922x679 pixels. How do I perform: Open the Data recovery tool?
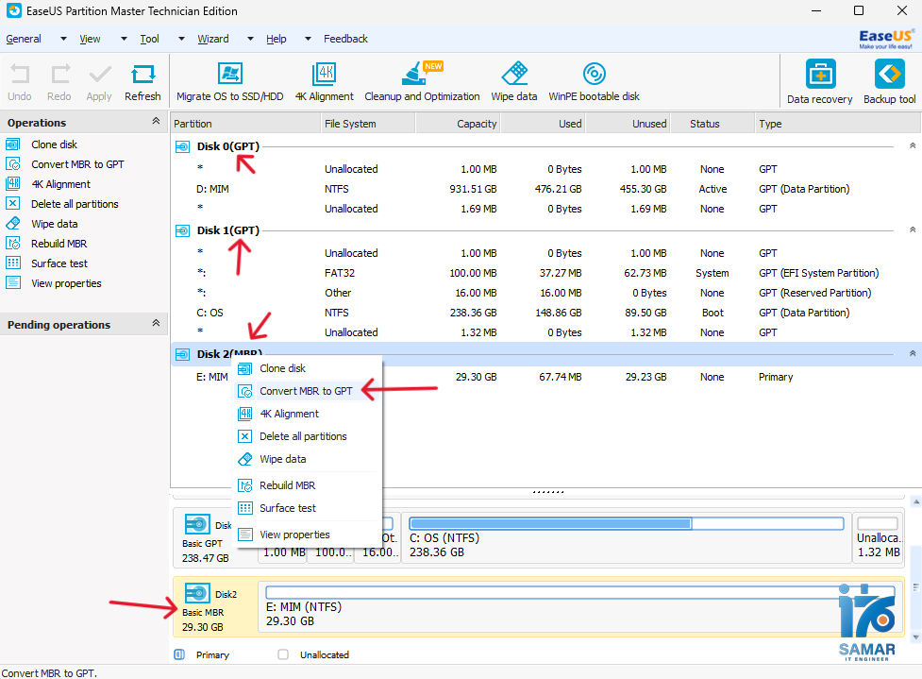(819, 80)
